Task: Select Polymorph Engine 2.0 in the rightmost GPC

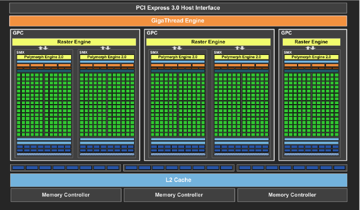Action: tap(312, 57)
